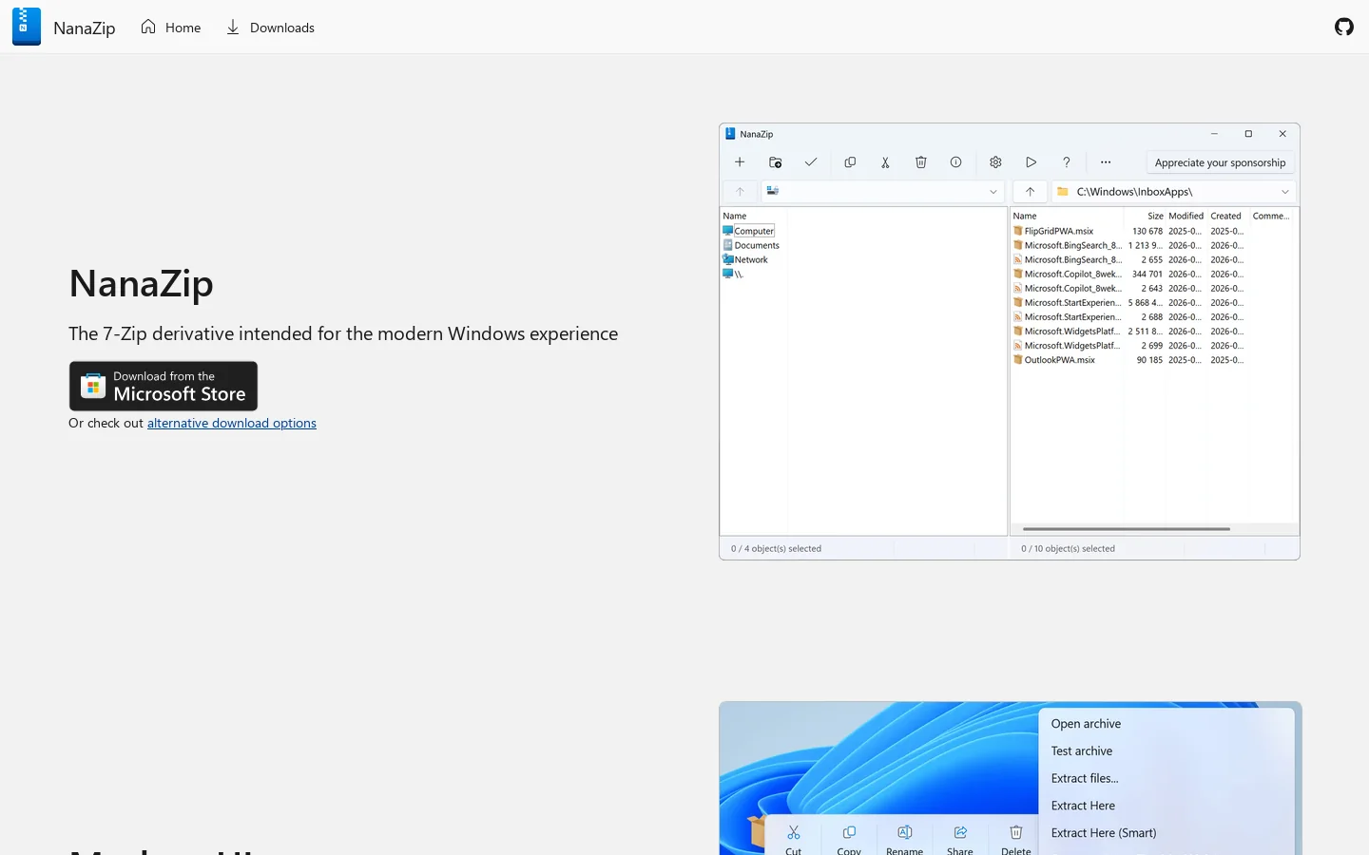
Task: Select OutlookPWA.msix file row
Action: click(1128, 360)
